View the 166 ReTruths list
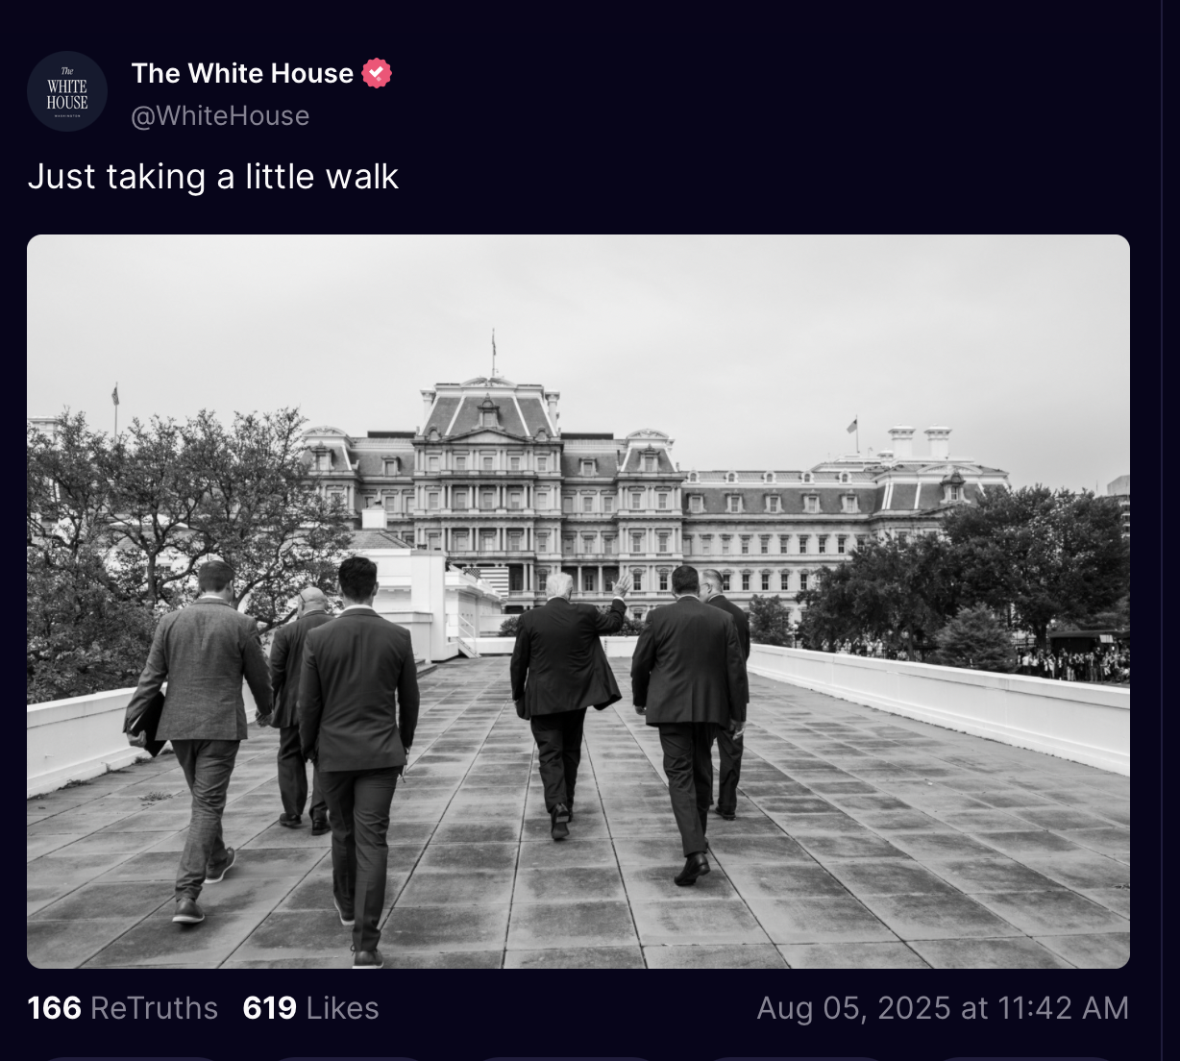 pyautogui.click(x=123, y=1008)
